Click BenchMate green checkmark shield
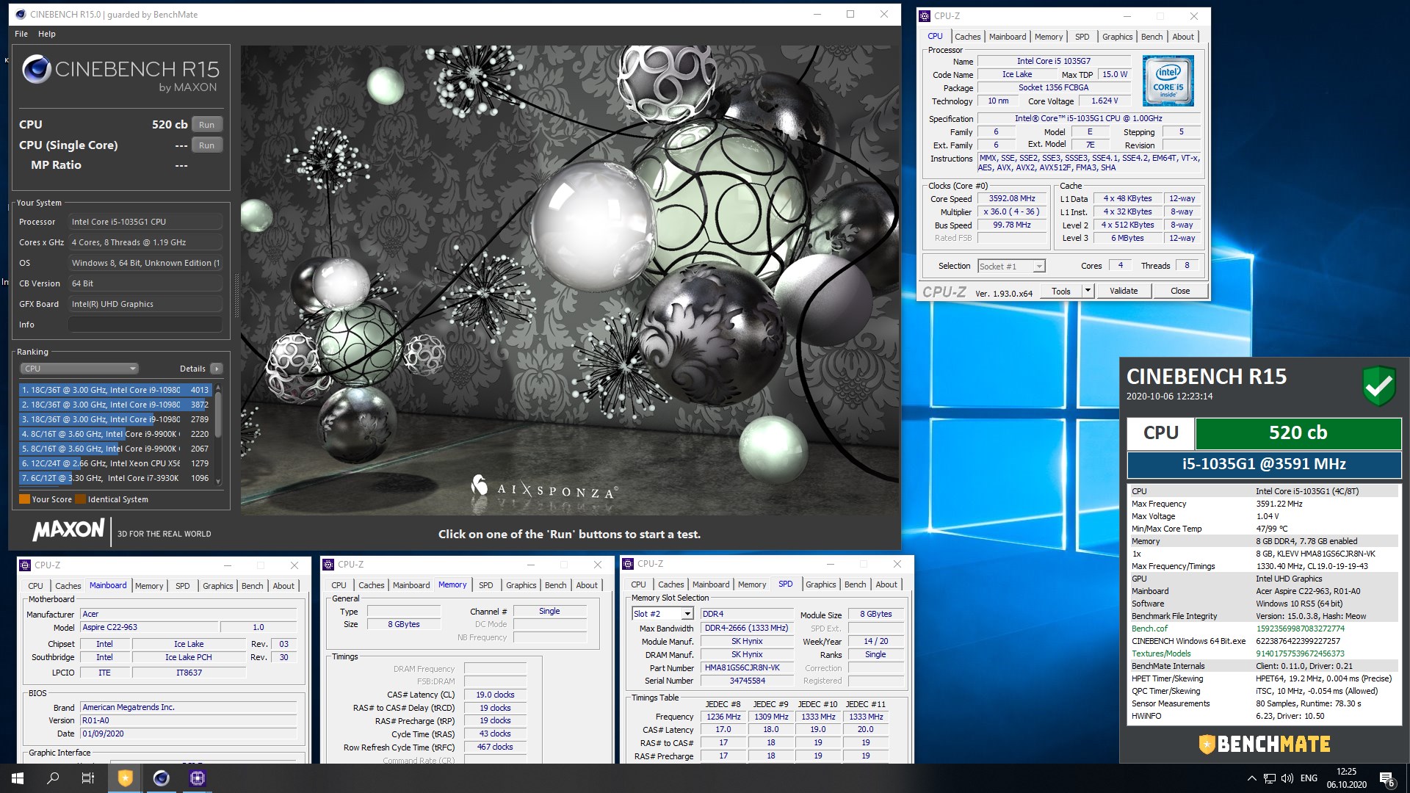Viewport: 1410px width, 793px height. (1378, 385)
